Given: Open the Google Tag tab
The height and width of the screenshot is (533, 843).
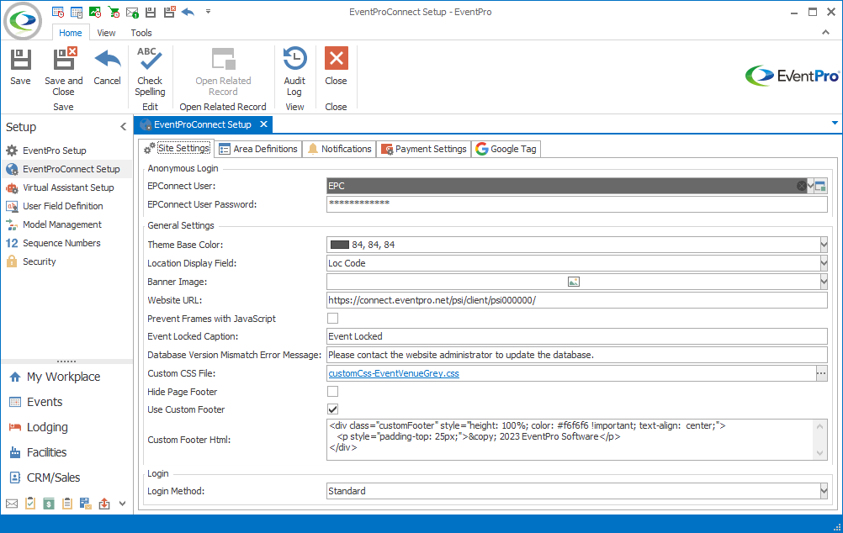Looking at the screenshot, I should [x=506, y=149].
